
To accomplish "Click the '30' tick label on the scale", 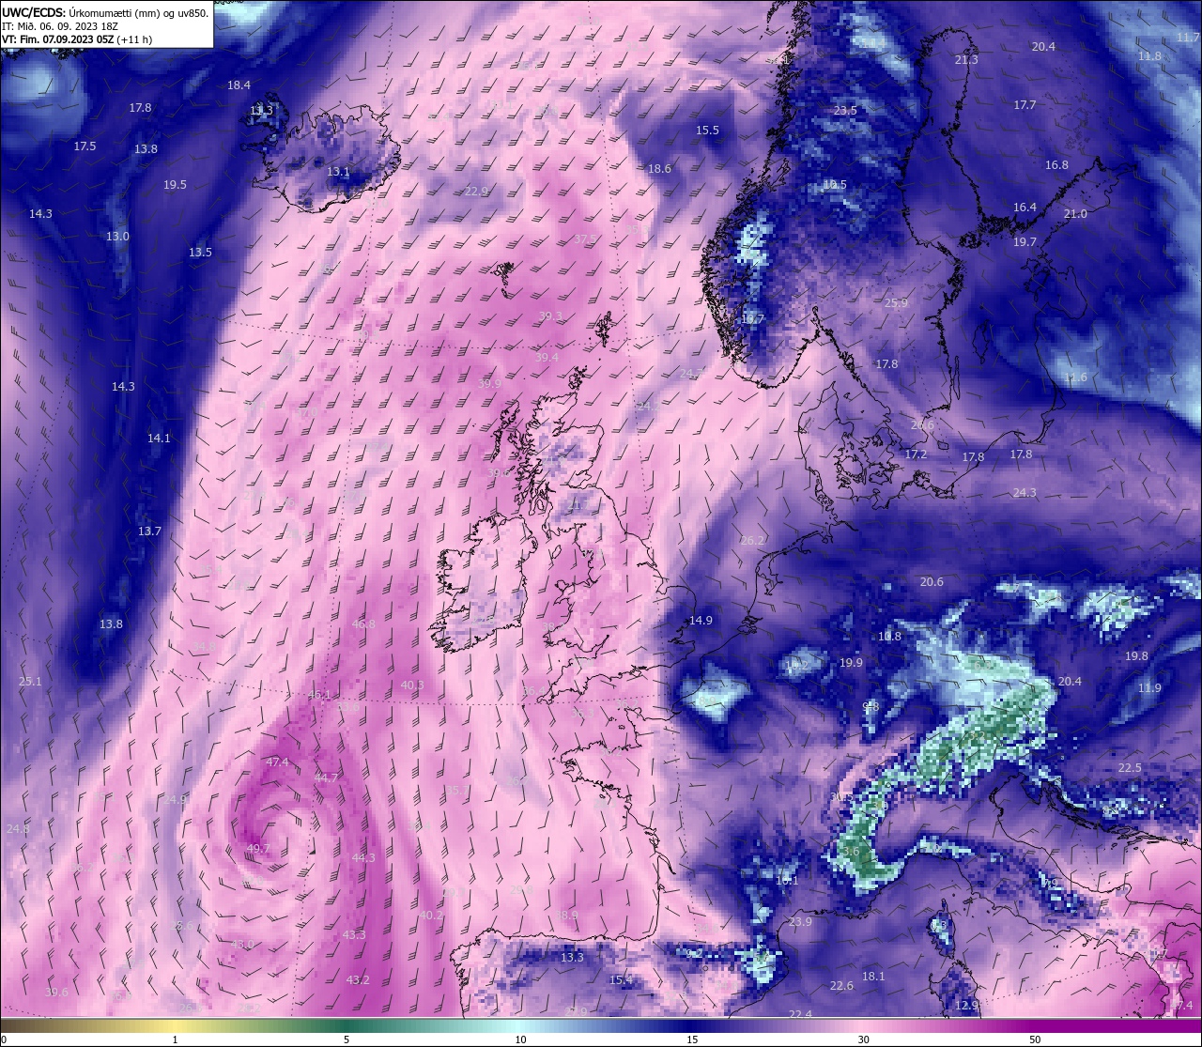I will click(863, 1039).
